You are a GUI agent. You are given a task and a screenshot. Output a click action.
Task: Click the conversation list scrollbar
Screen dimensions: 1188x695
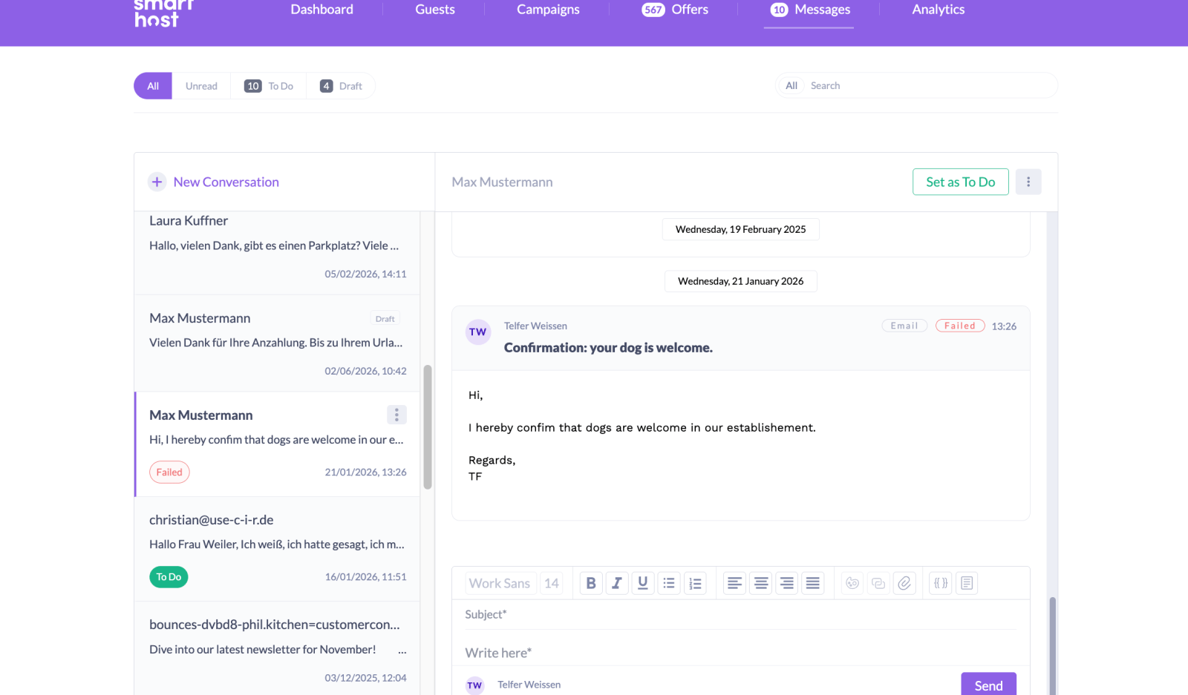428,426
